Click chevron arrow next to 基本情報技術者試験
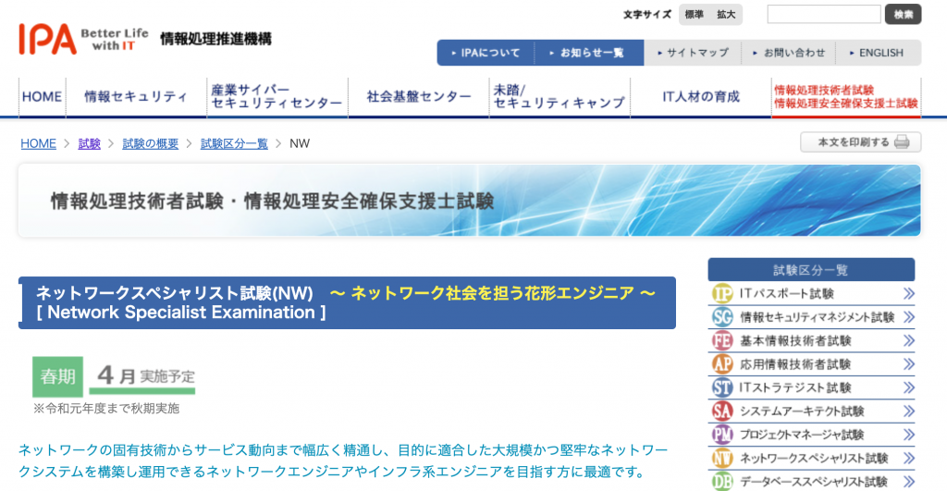 pyautogui.click(x=909, y=340)
